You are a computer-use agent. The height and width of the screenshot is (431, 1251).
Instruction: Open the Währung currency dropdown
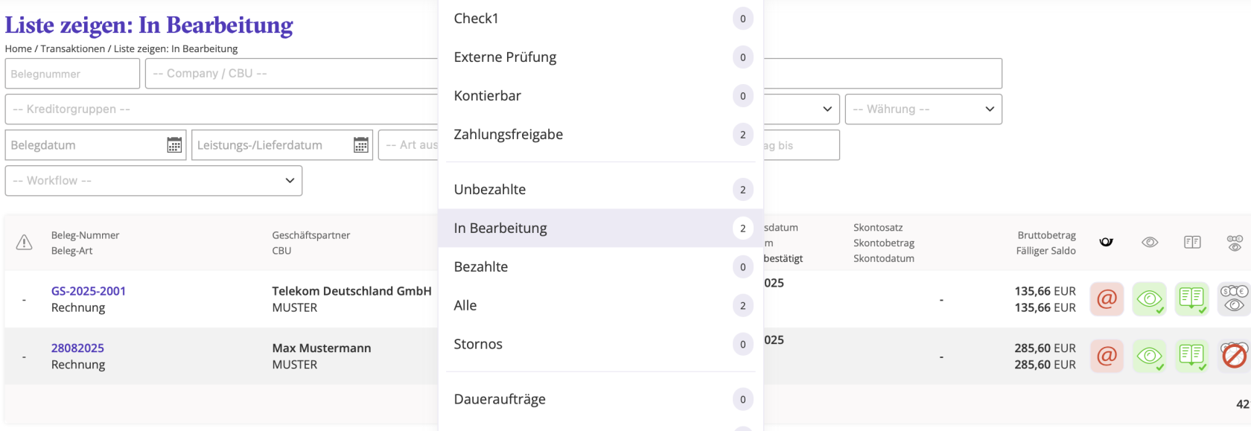923,109
